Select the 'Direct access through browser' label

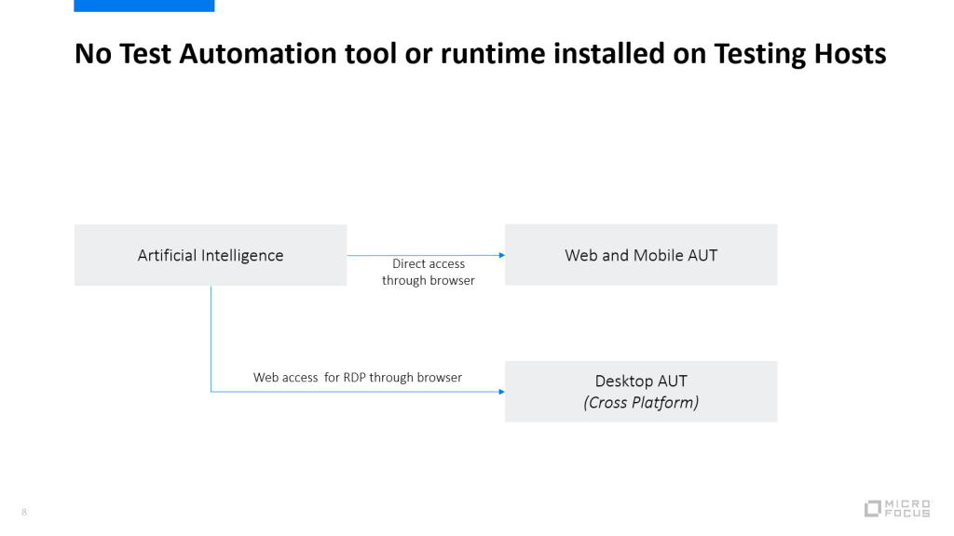coord(428,272)
